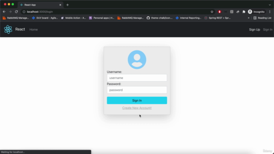
Task: Click the cyan Sign In button
Action: tap(137, 101)
